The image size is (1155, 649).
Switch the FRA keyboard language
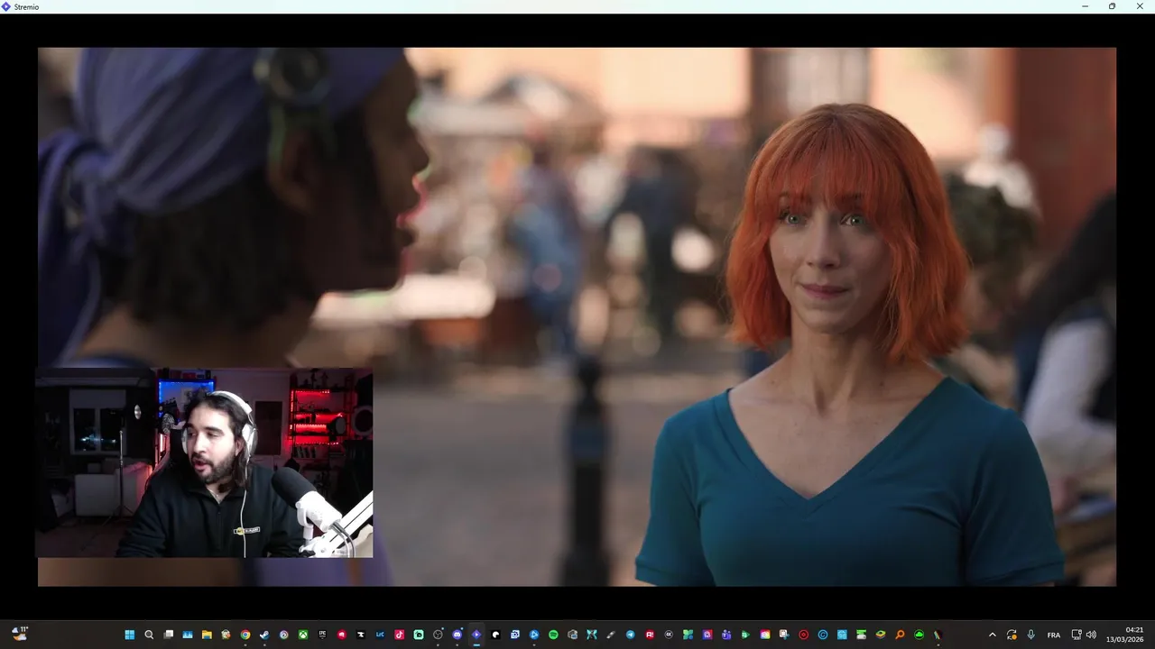pos(1054,635)
